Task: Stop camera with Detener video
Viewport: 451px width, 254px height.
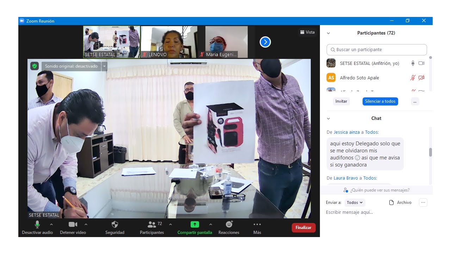Action: coord(73,228)
